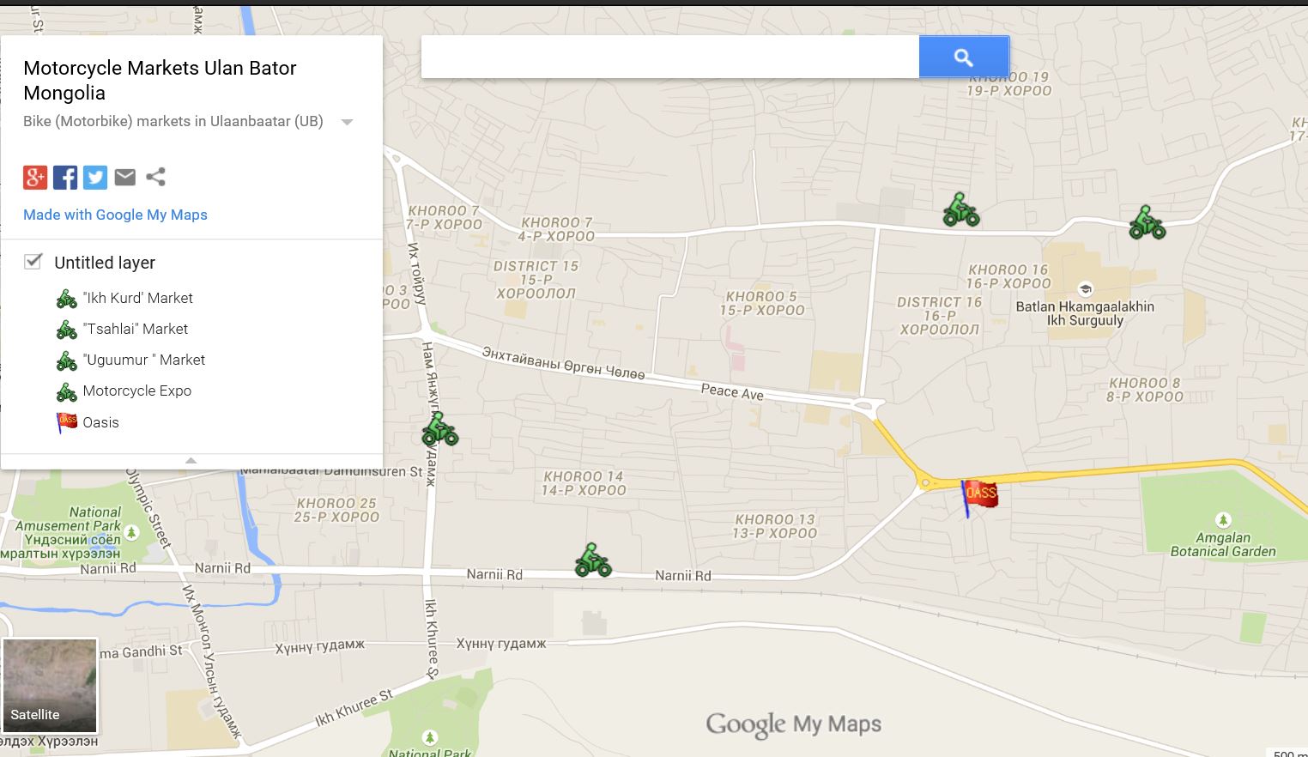Send map by email icon
1308x757 pixels.
click(x=125, y=178)
